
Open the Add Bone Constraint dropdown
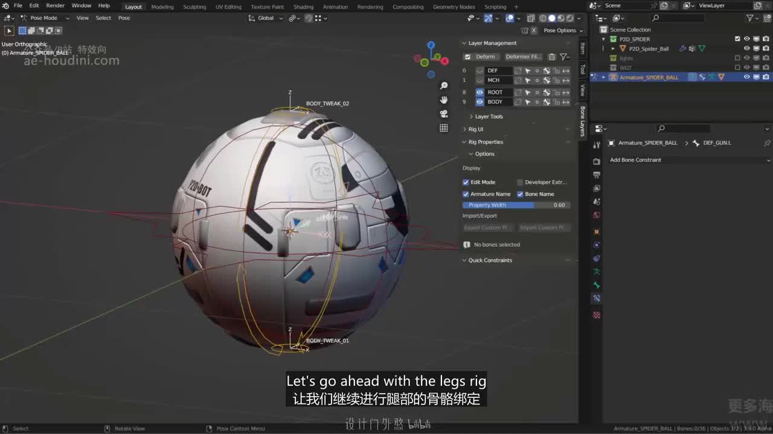[x=690, y=160]
